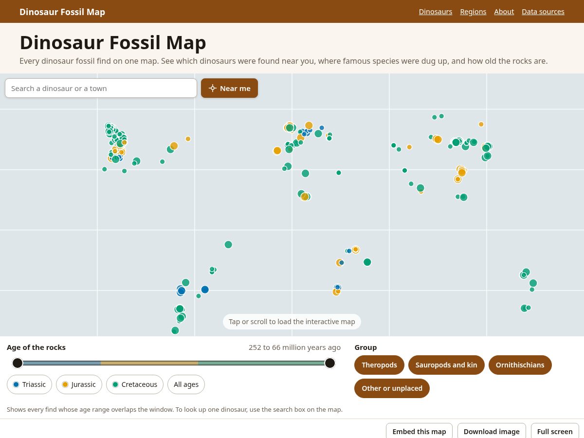The width and height of the screenshot is (584, 438).
Task: Click the '252 to 66 million years ago' text
Action: [x=294, y=347]
